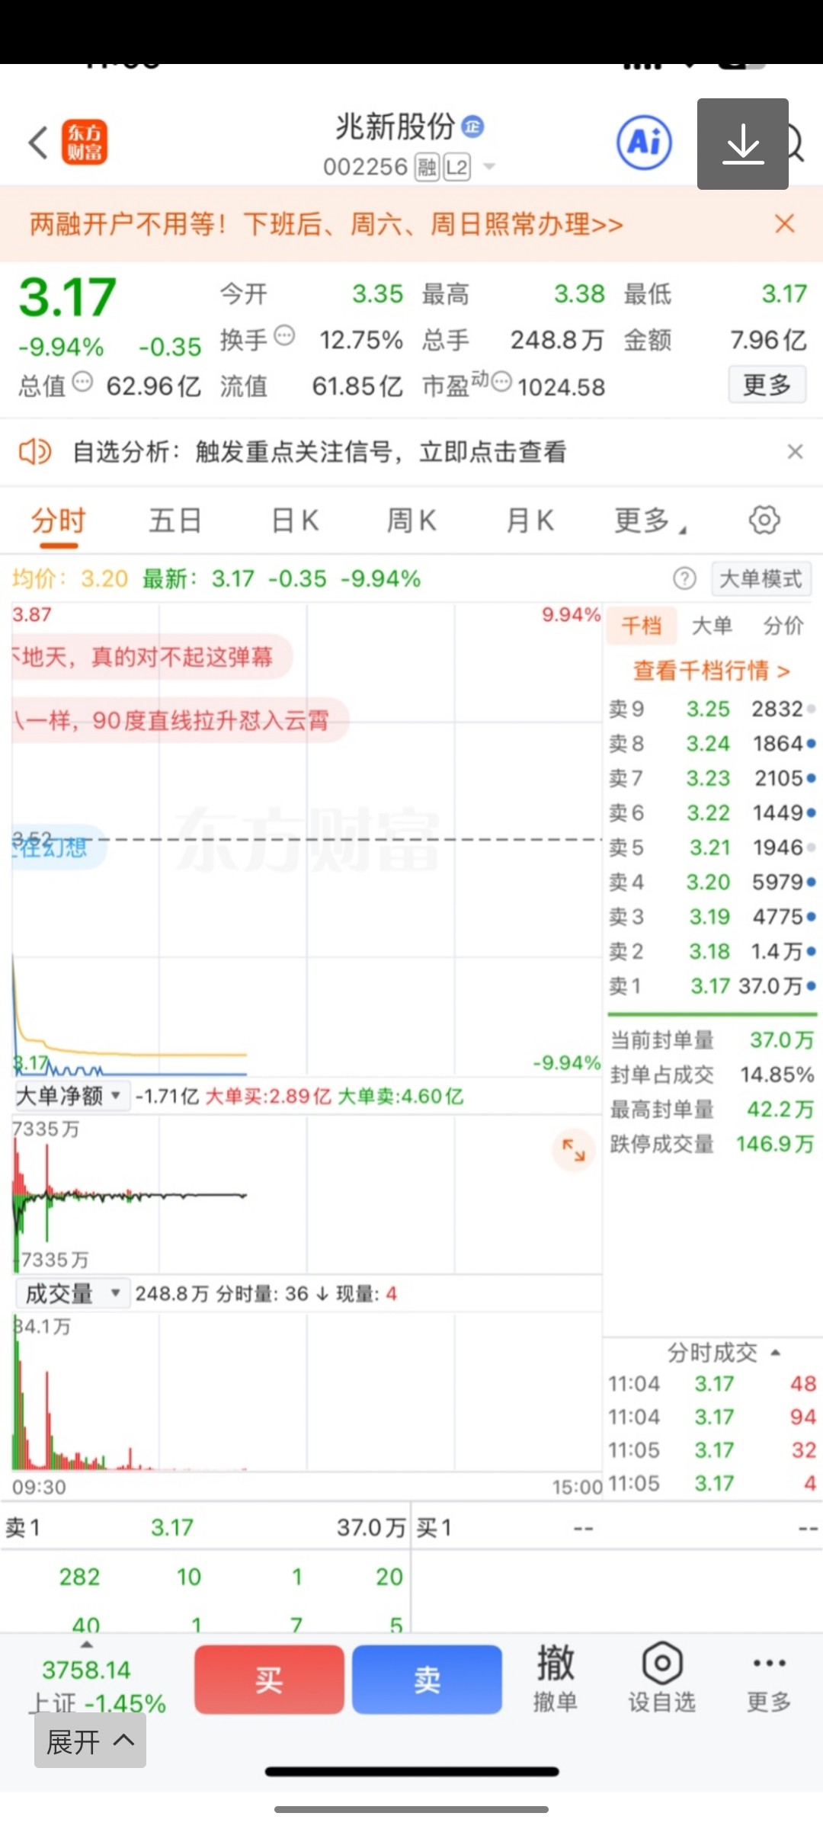Tap 设自选 watchlist icon
The width and height of the screenshot is (823, 1829).
pos(661,1679)
